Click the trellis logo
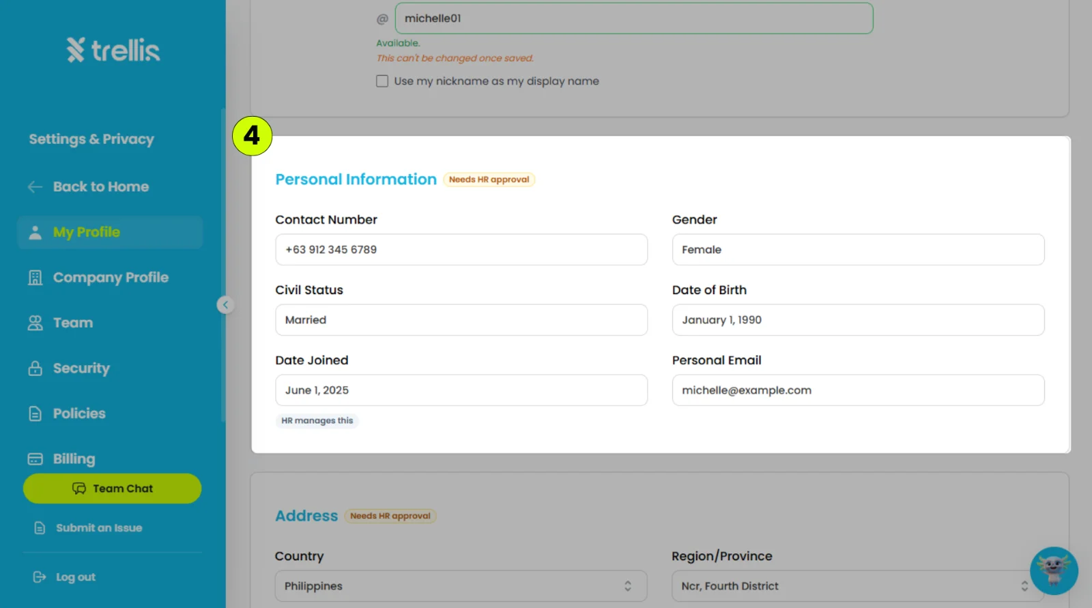Viewport: 1092px width, 608px height. [113, 50]
